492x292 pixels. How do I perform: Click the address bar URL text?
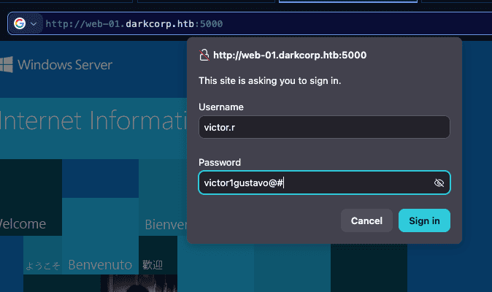(134, 24)
